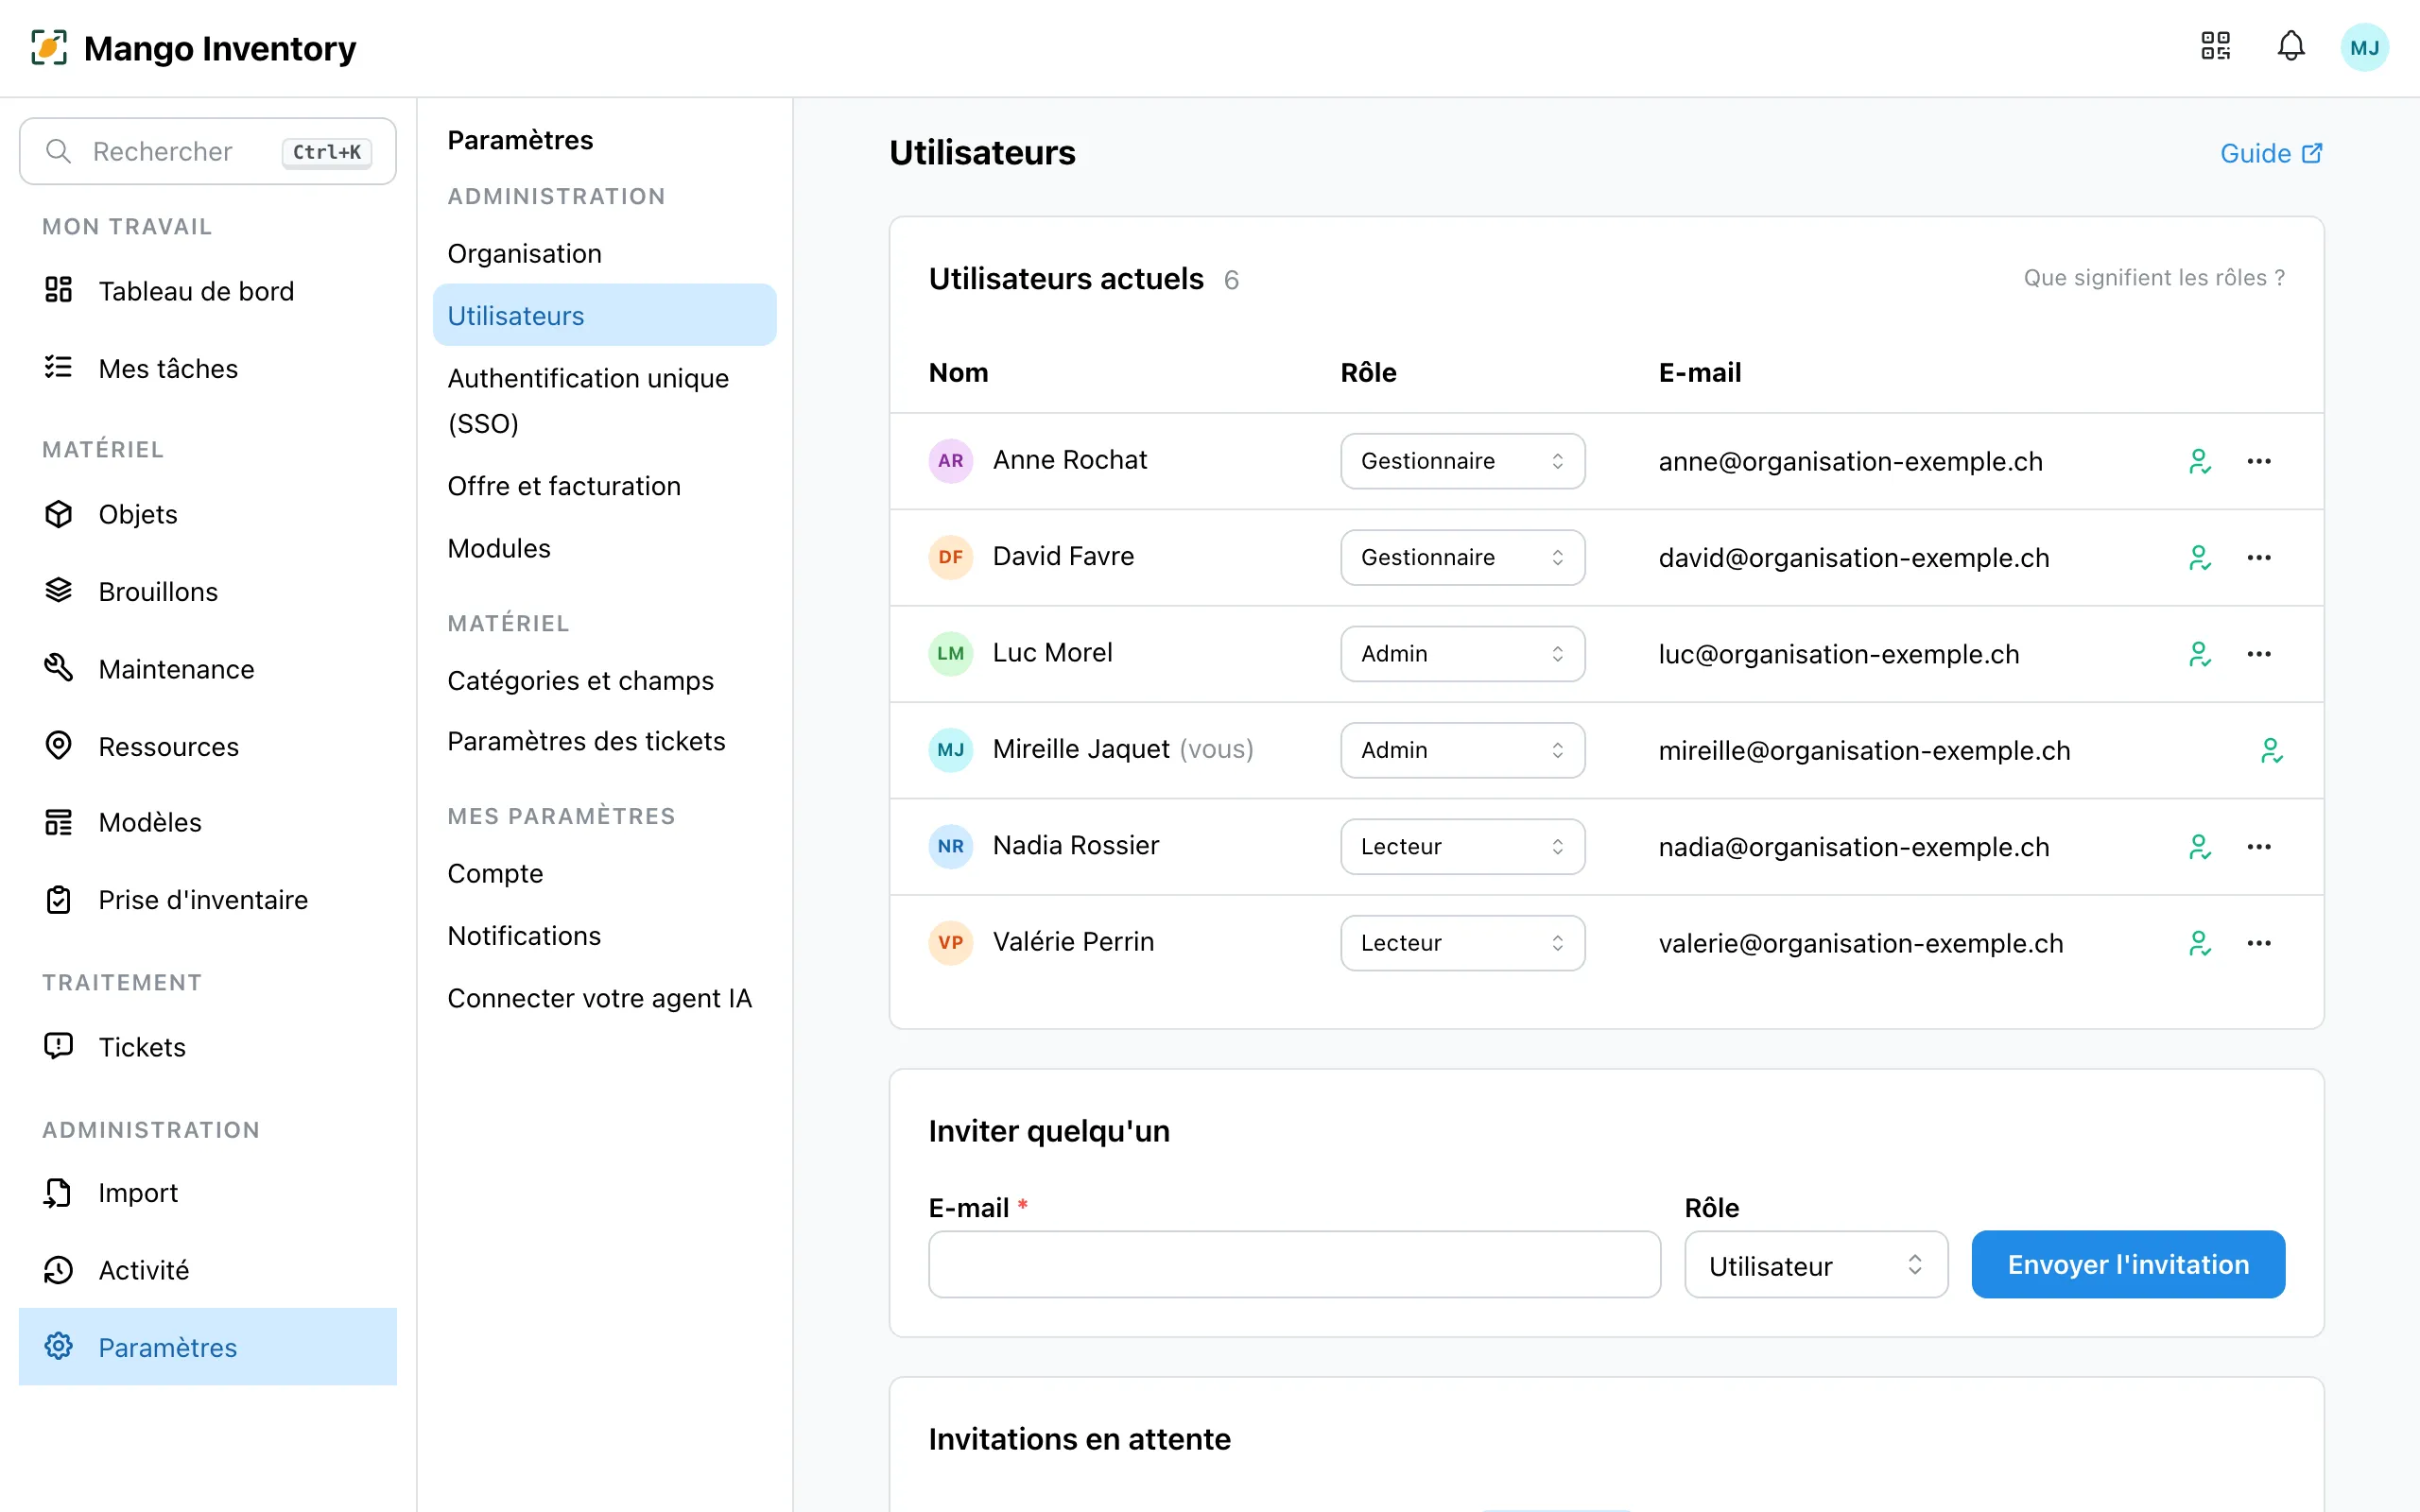2420x1512 pixels.
Task: Open the notifications bell
Action: [2291, 46]
